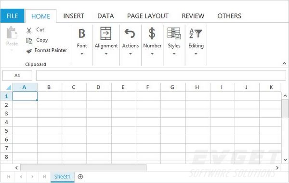Click the bold B Font icon
Image resolution: width=289 pixels, height=183 pixels.
tap(82, 33)
